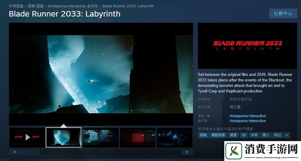Select the 未來 tag

click(254, 135)
